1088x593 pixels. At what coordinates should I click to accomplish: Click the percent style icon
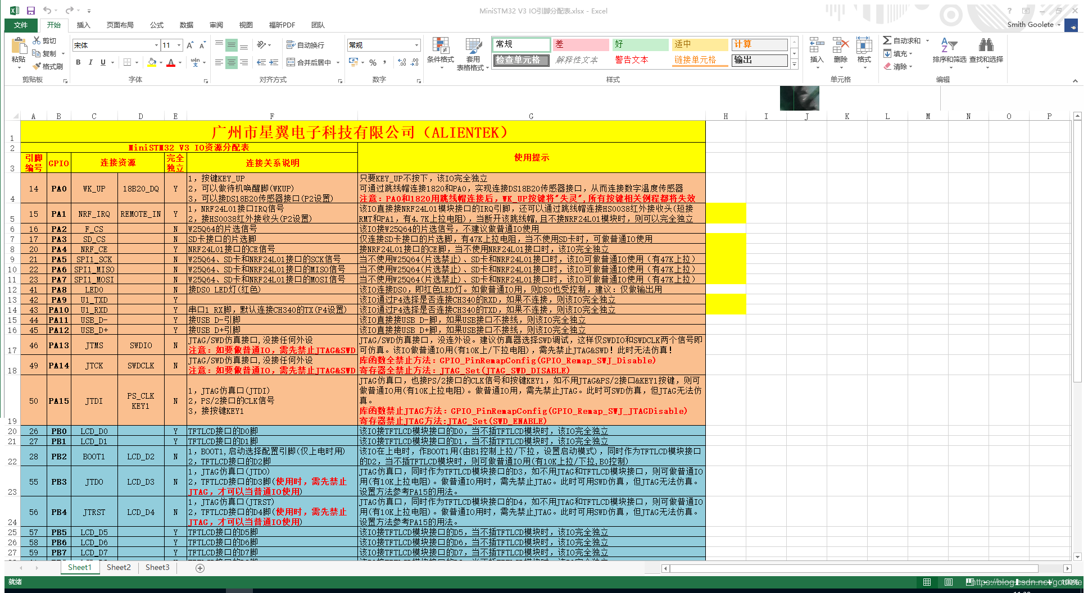[x=373, y=62]
